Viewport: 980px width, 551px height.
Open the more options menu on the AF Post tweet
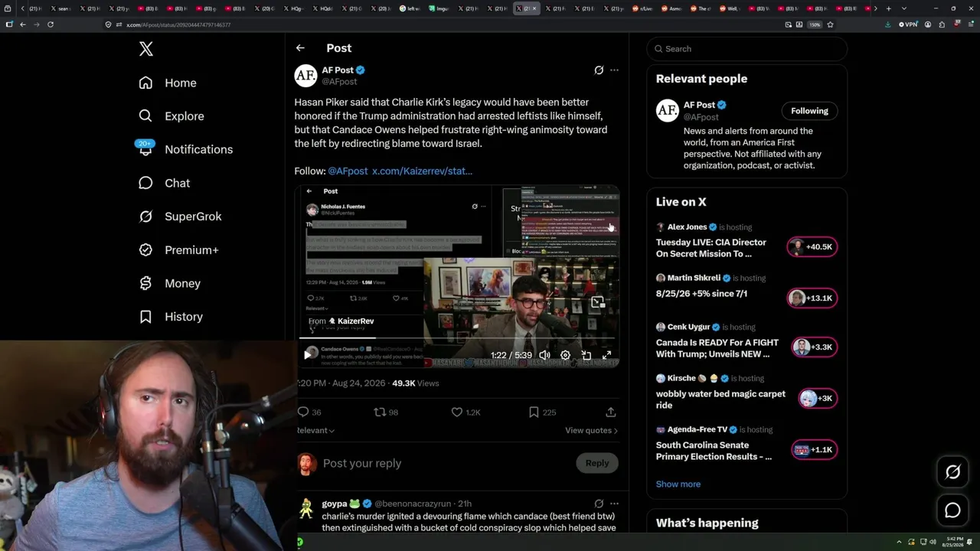tap(614, 70)
